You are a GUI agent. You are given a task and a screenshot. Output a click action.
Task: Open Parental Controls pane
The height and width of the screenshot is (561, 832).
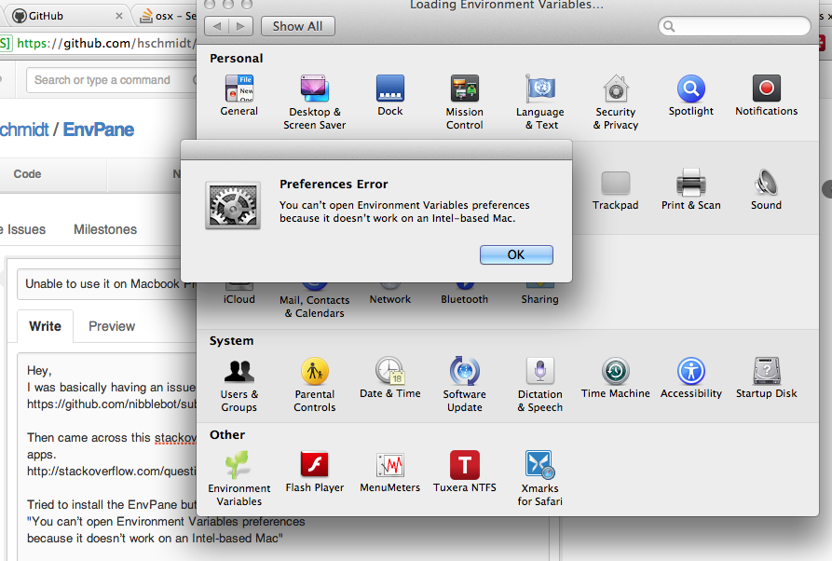[315, 385]
